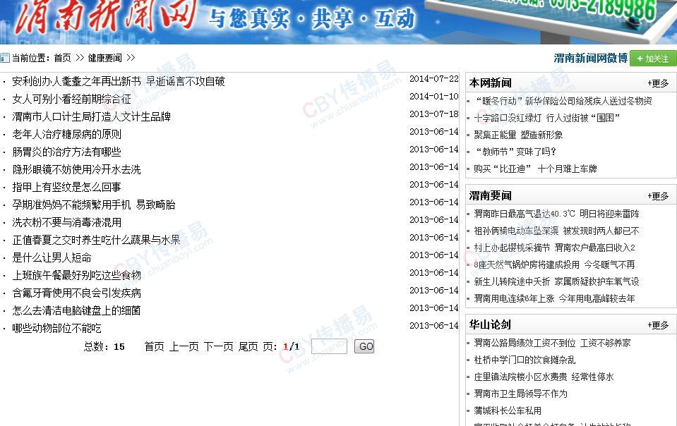Open forum post 渭南市卫生局领导不作为
Image resolution: width=677 pixels, height=426 pixels.
(520, 394)
